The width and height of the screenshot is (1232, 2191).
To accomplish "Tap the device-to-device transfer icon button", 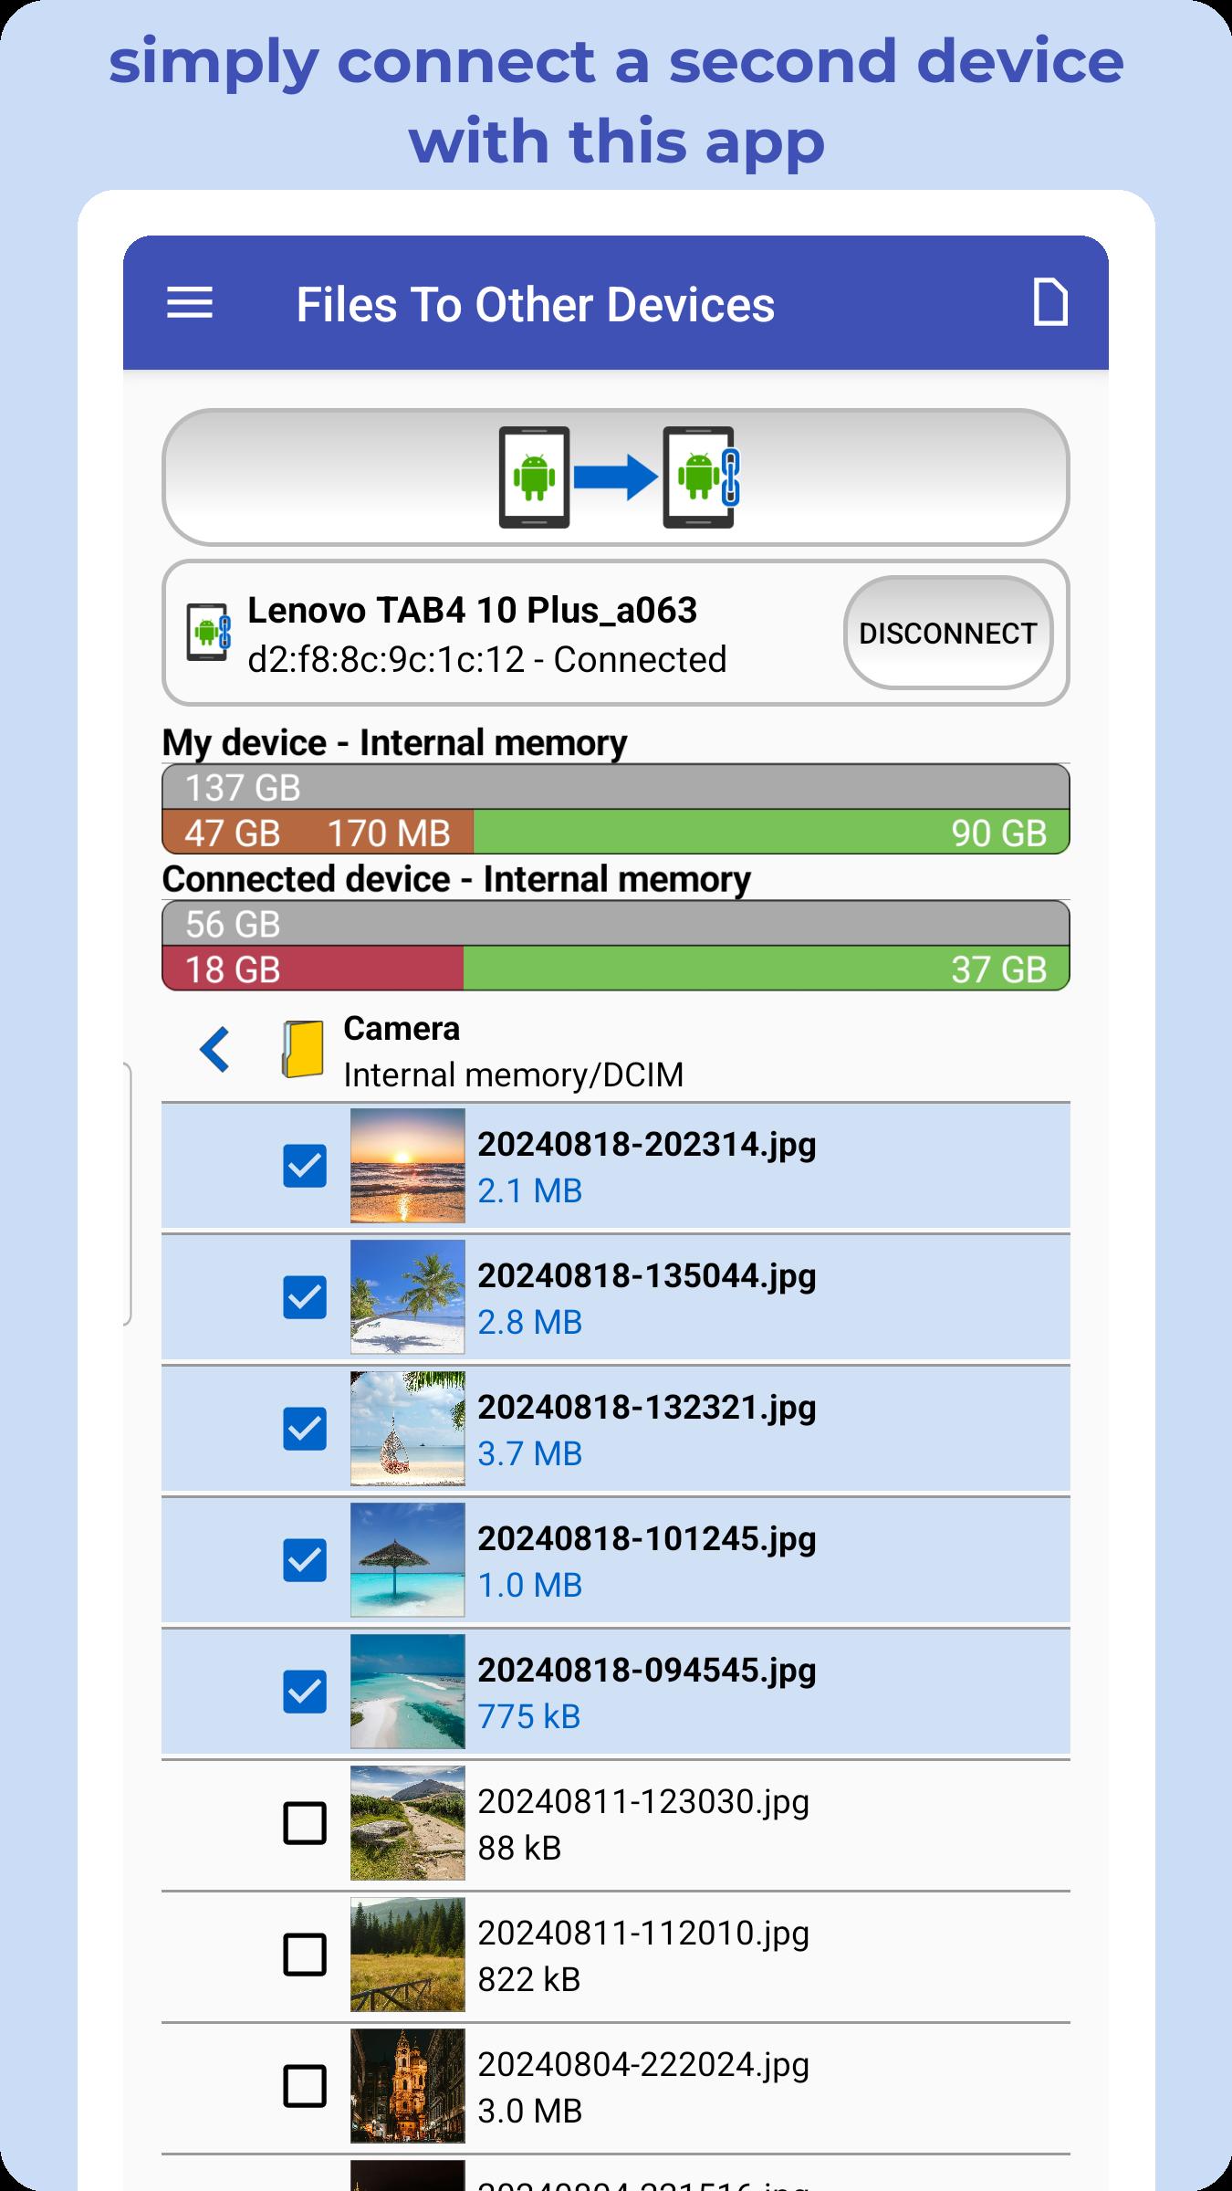I will (x=616, y=477).
